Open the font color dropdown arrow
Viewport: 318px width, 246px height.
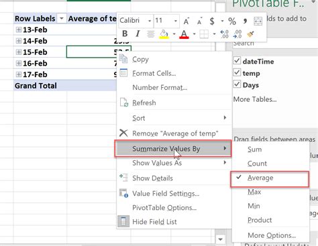[194, 34]
